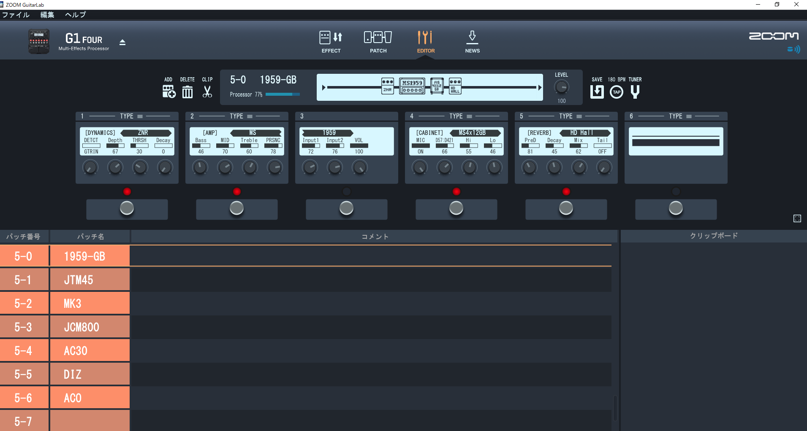Open the 編集 menu

tap(47, 15)
